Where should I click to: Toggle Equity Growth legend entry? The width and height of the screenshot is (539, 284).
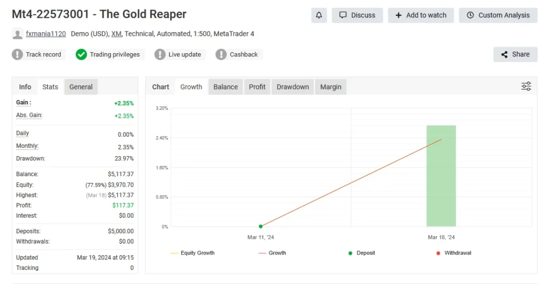click(x=193, y=253)
